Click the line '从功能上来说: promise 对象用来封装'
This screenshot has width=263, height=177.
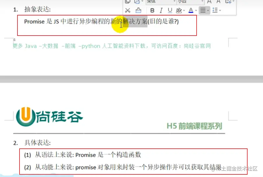tap(85, 167)
